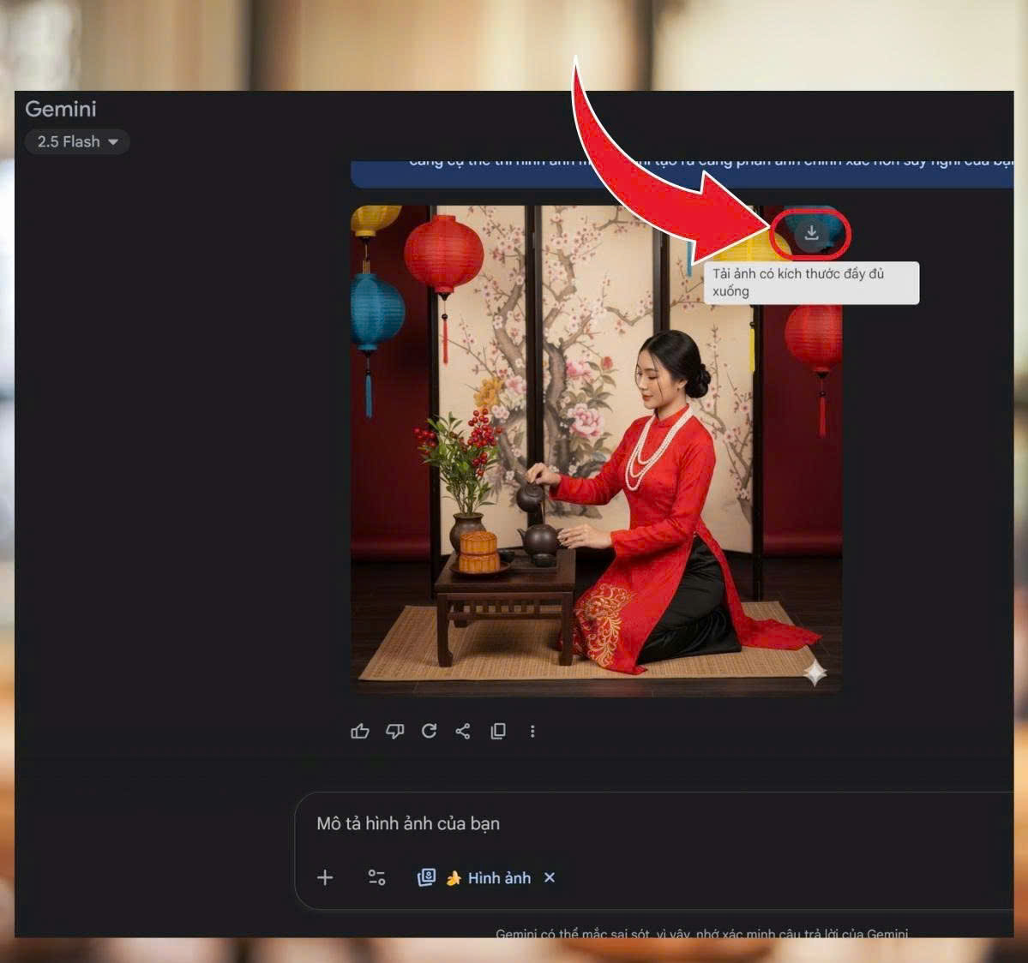Toggle the Hình ảnh image tool chip
Screen dimensions: 1028x963
point(486,877)
